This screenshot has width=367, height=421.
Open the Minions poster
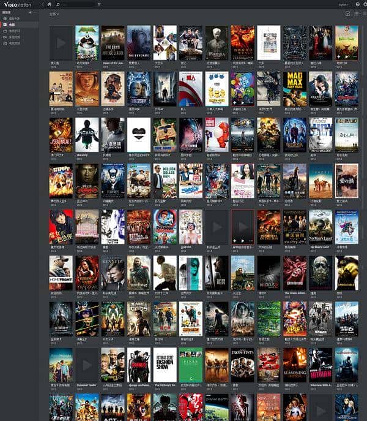click(217, 89)
